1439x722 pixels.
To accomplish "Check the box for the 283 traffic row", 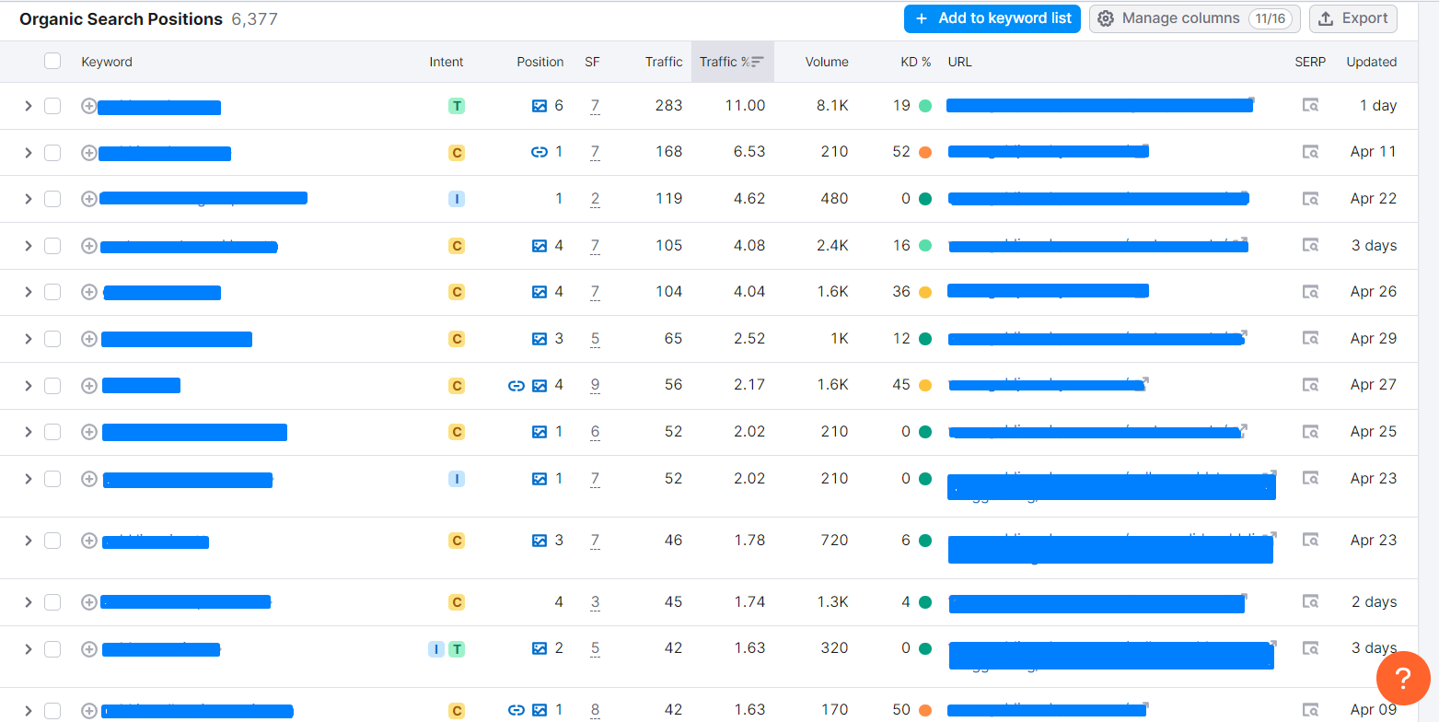I will tap(52, 106).
